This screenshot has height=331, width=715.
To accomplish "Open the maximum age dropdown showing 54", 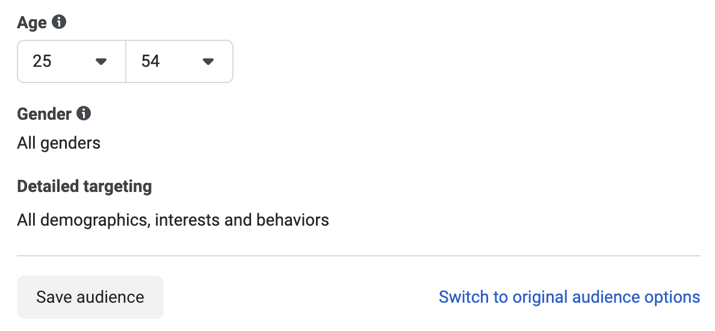I will click(180, 61).
